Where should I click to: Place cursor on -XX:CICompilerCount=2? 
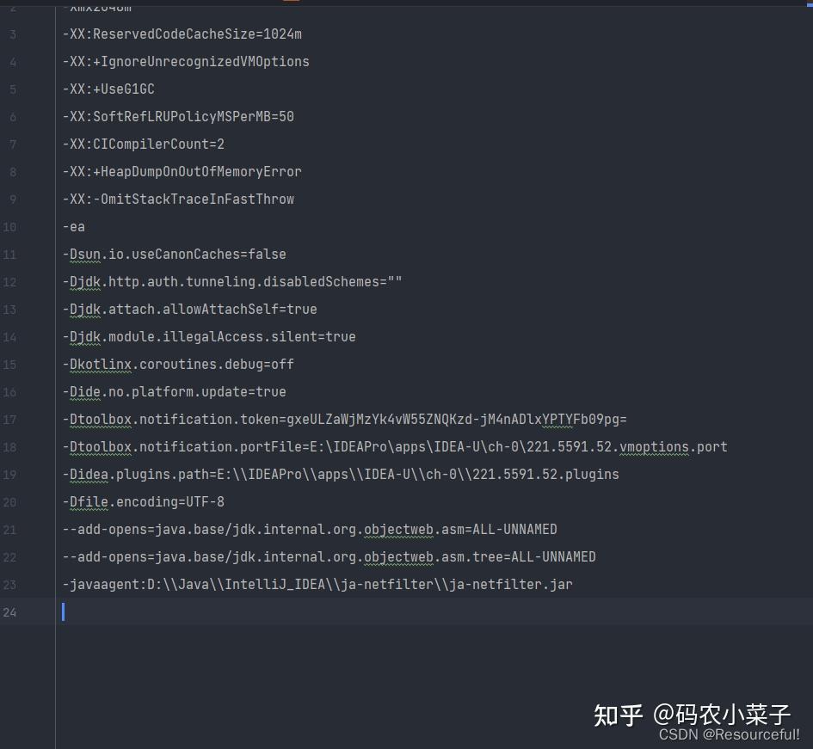143,144
